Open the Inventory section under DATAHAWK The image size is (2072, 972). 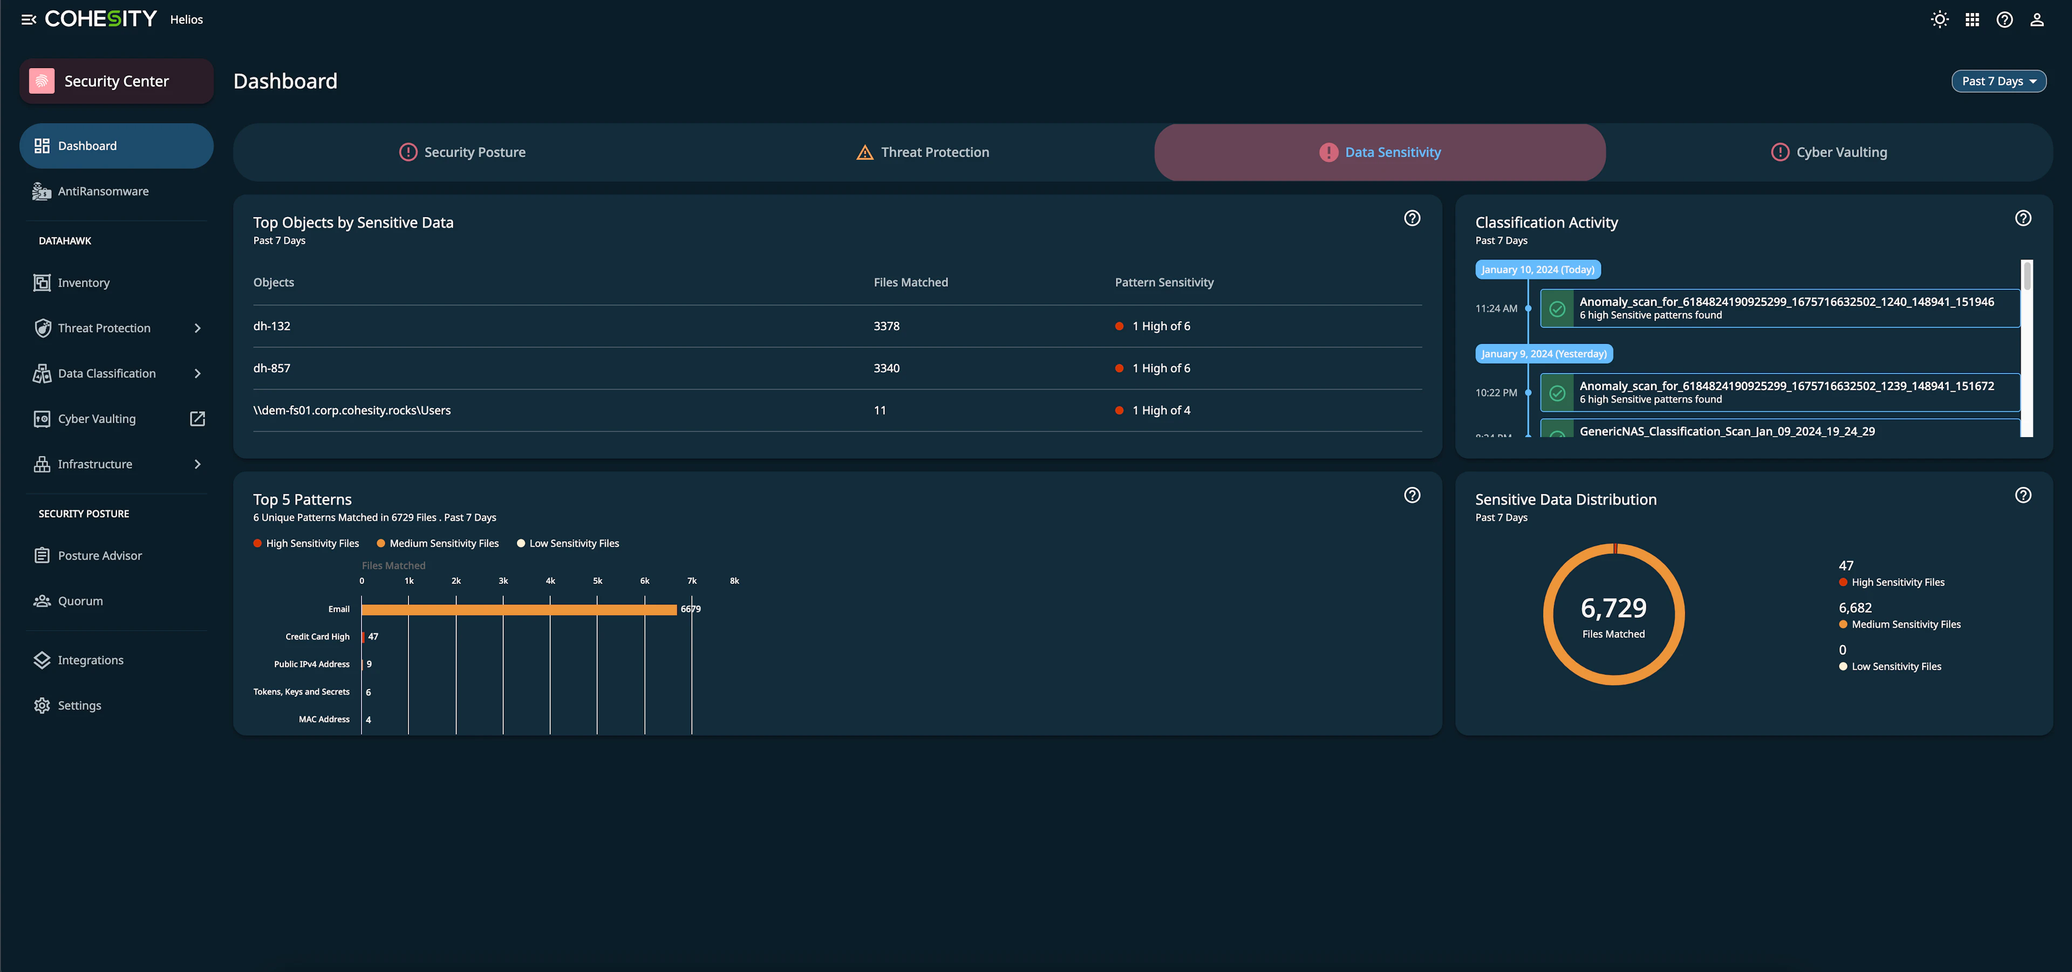tap(84, 282)
